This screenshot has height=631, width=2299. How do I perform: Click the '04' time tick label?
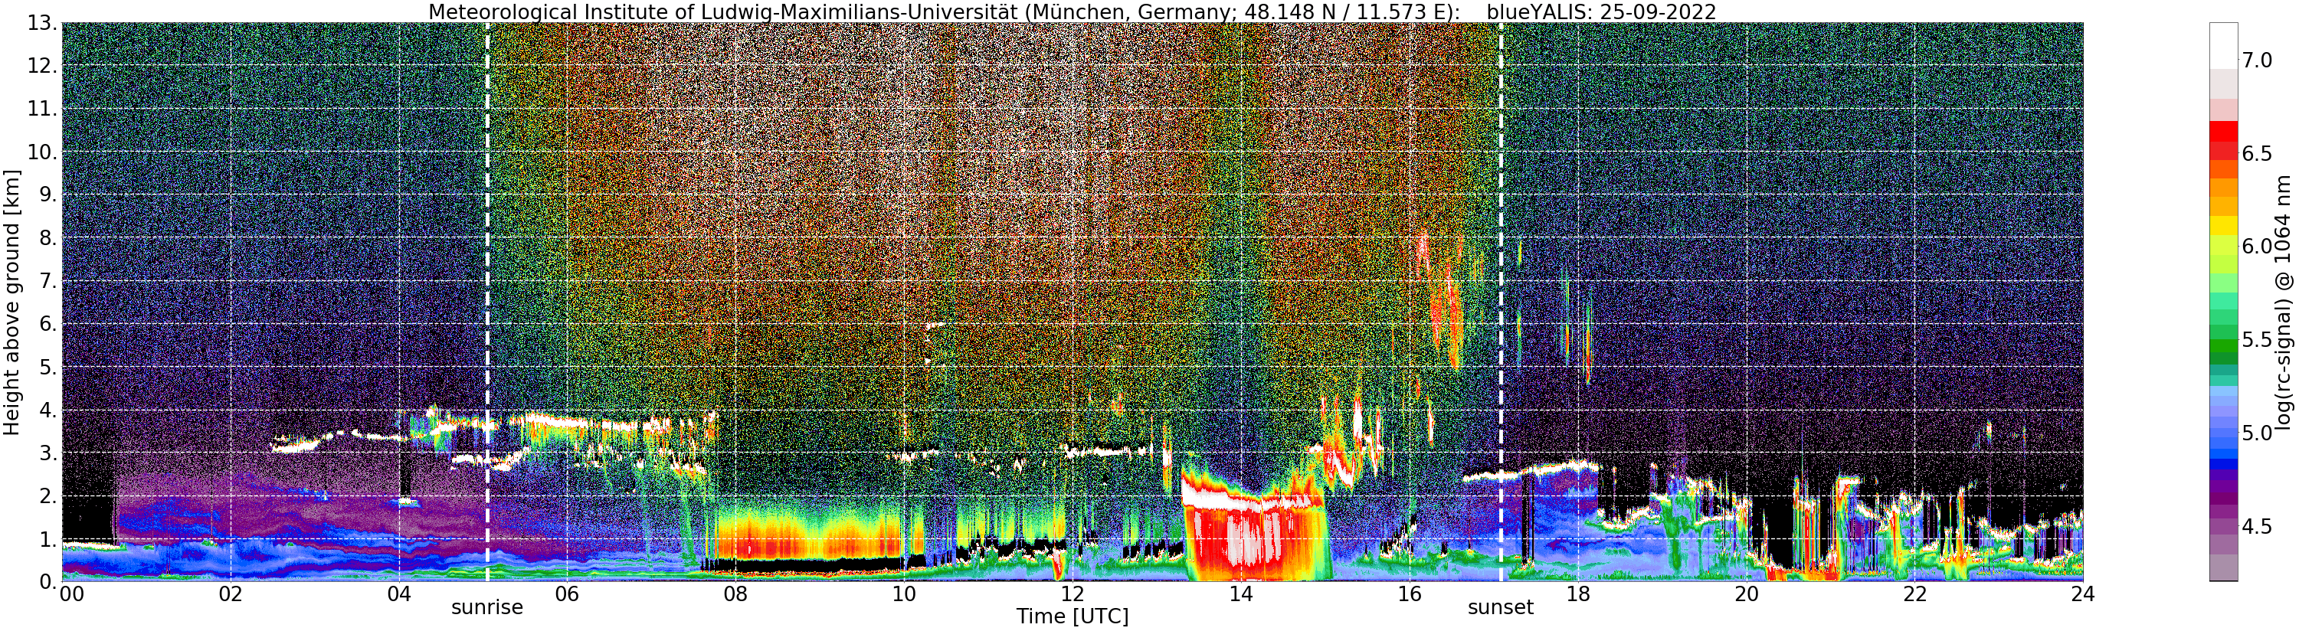399,593
